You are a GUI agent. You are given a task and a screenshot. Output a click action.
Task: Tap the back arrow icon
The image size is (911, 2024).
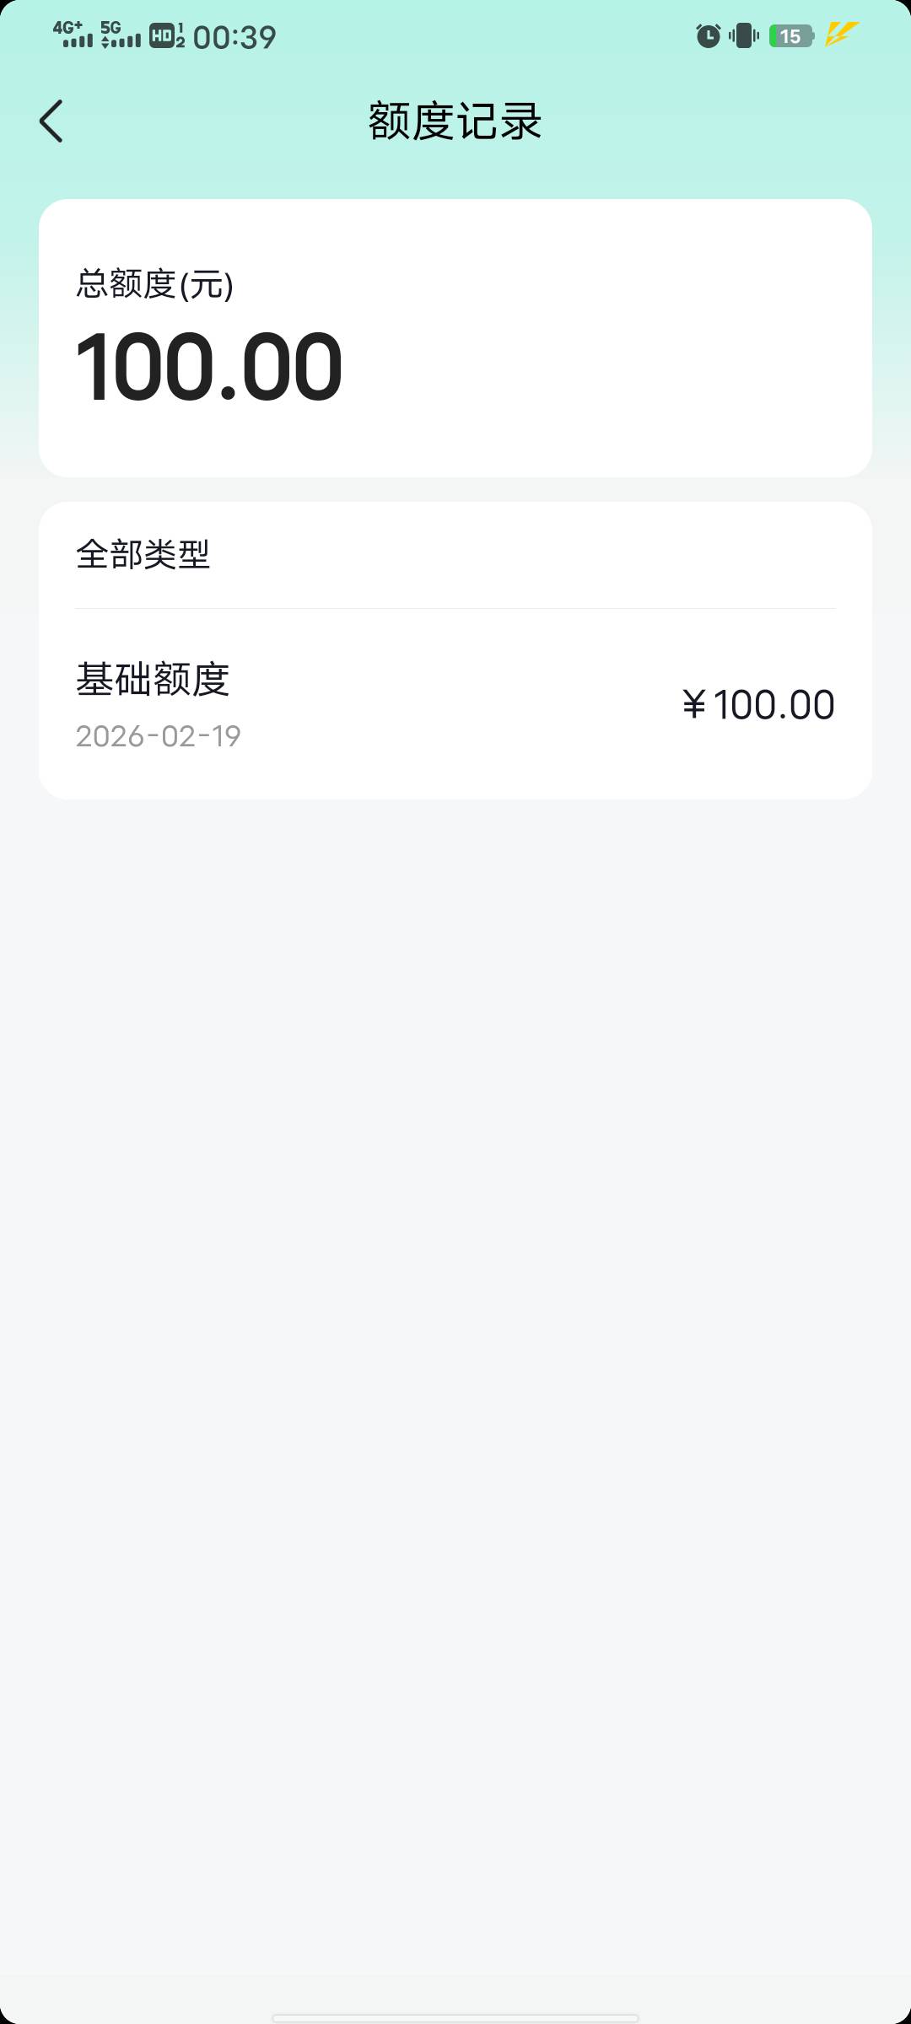coord(51,121)
